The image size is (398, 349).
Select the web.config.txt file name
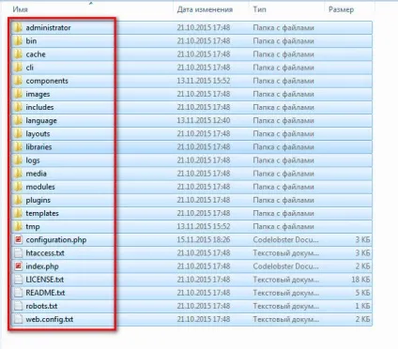[50, 319]
